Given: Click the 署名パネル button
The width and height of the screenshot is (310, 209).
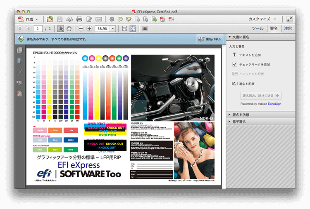Looking at the screenshot, I should pyautogui.click(x=210, y=39).
